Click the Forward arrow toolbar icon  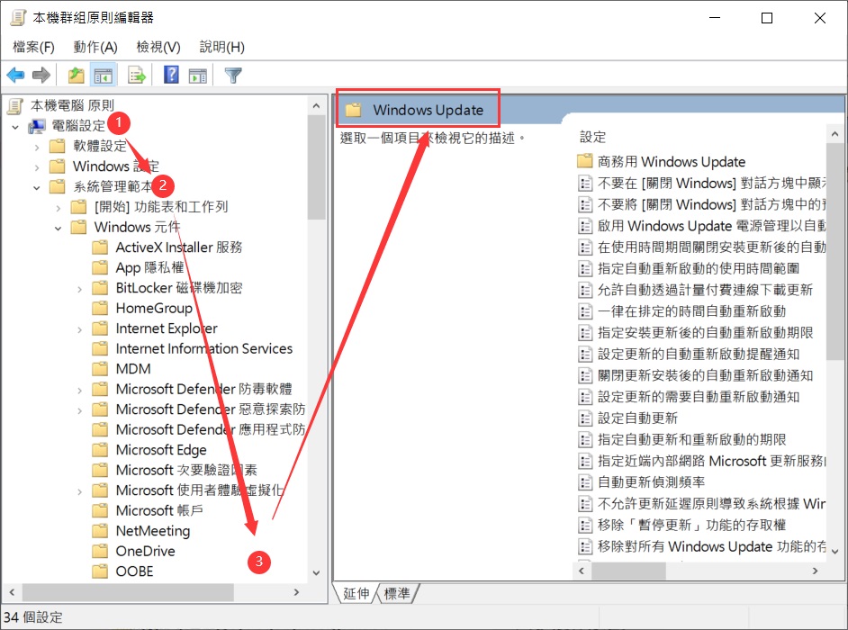coord(41,75)
